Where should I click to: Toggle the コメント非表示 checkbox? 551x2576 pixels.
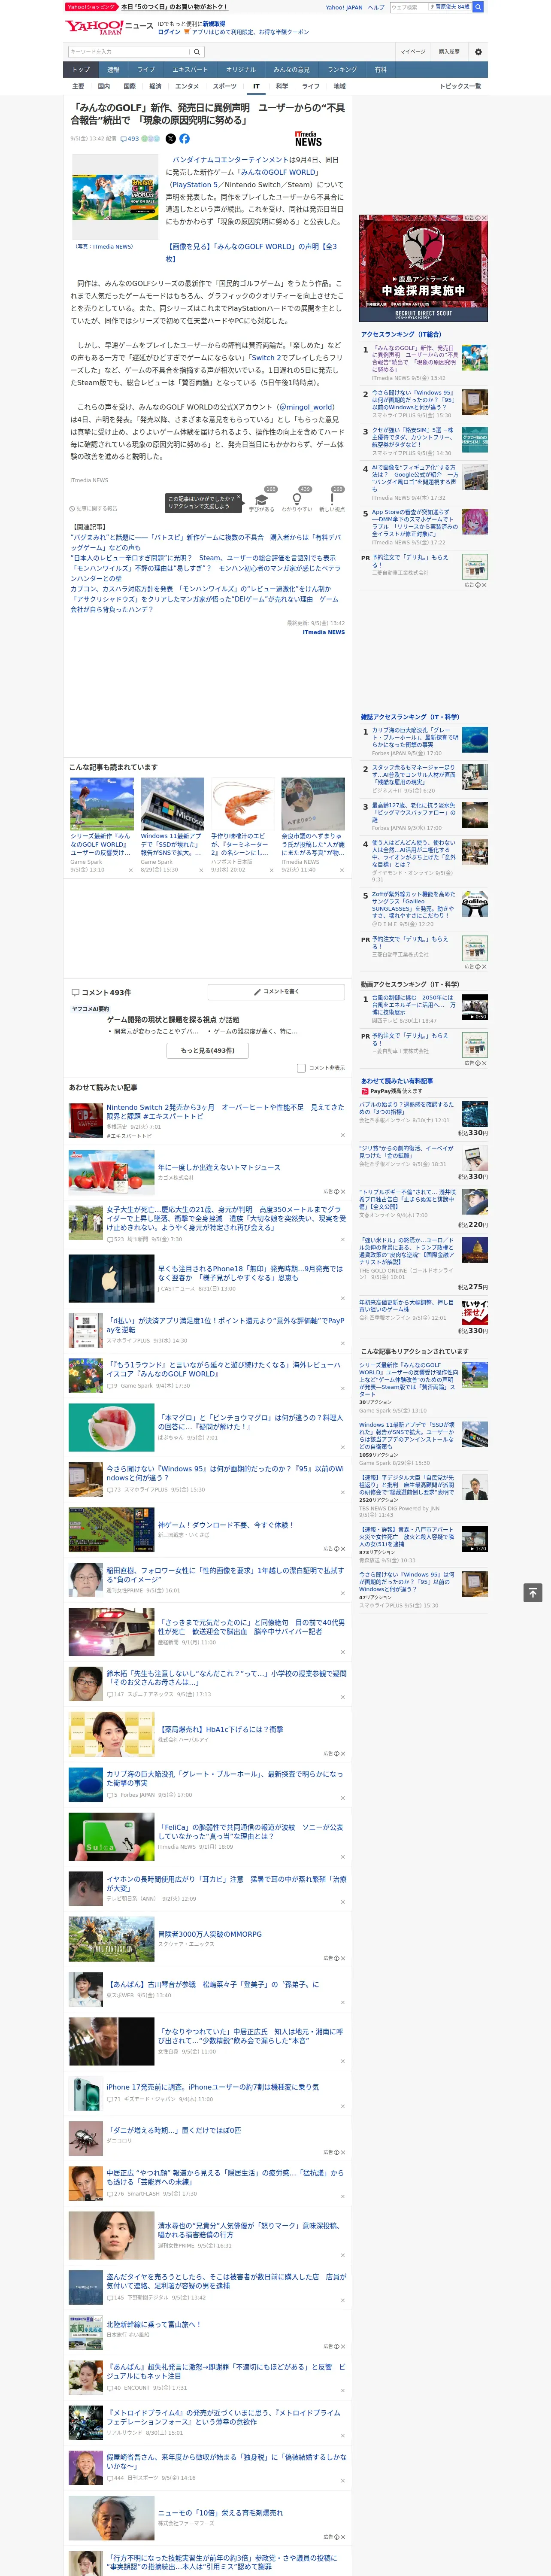click(301, 1068)
